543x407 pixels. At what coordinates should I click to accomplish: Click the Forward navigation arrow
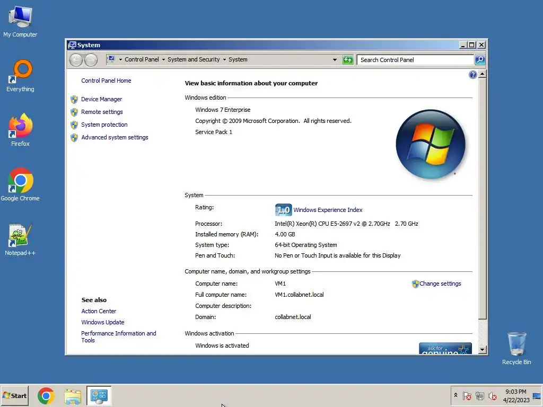[x=91, y=60]
